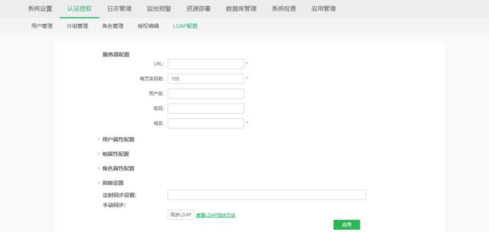Expand the 组属性配置 section
This screenshot has height=232, width=489.
(x=115, y=154)
